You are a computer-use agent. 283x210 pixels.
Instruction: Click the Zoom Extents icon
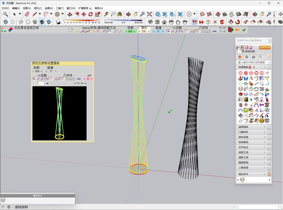[149, 14]
